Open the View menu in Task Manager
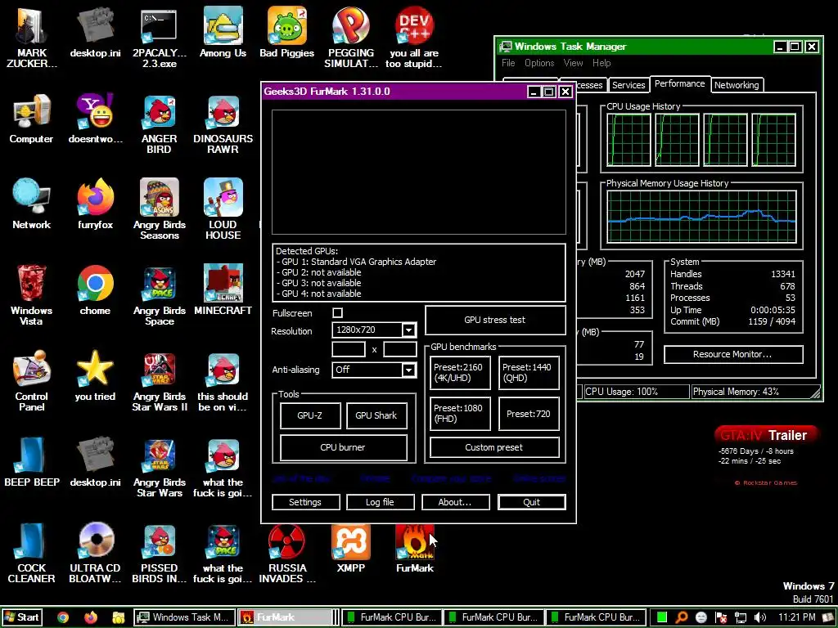This screenshot has width=838, height=628. [573, 63]
